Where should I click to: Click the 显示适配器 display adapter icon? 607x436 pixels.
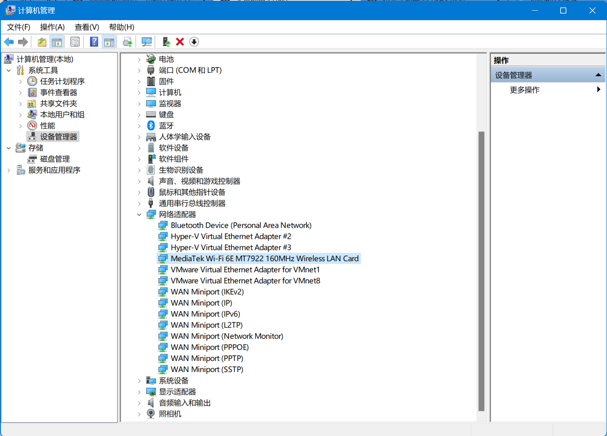pyautogui.click(x=151, y=392)
